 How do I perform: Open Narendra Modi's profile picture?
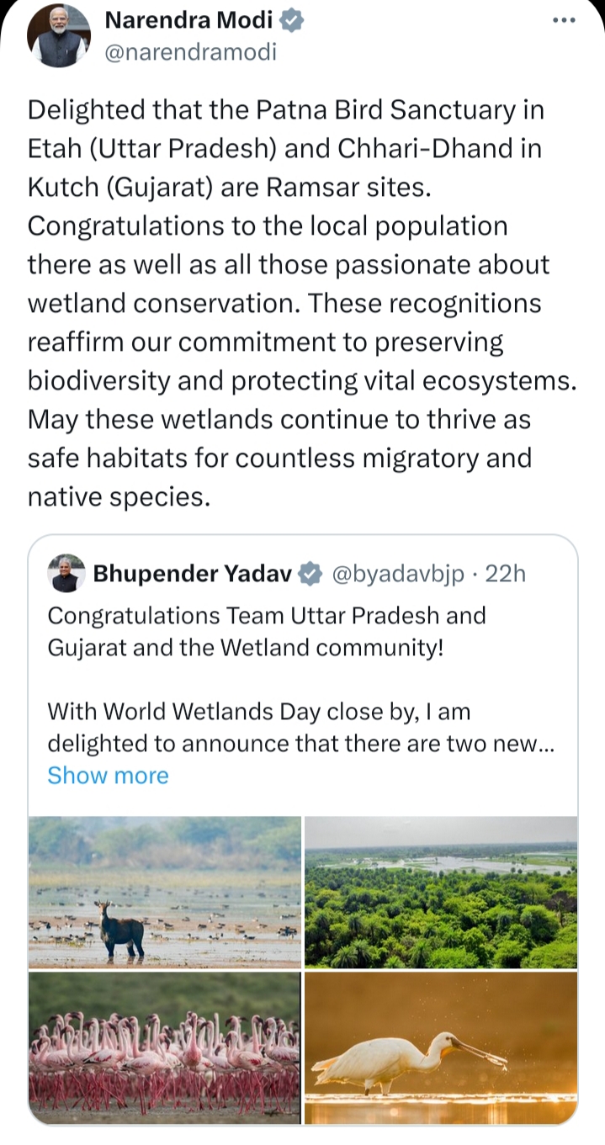pyautogui.click(x=59, y=35)
